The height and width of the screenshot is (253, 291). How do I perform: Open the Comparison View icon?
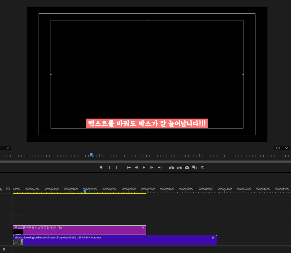coord(195,167)
